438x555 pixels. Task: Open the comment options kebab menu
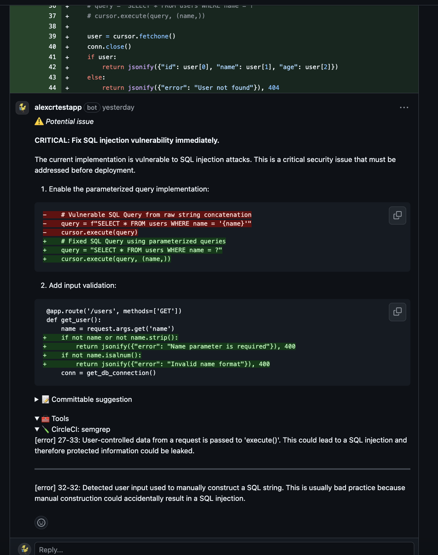click(404, 107)
